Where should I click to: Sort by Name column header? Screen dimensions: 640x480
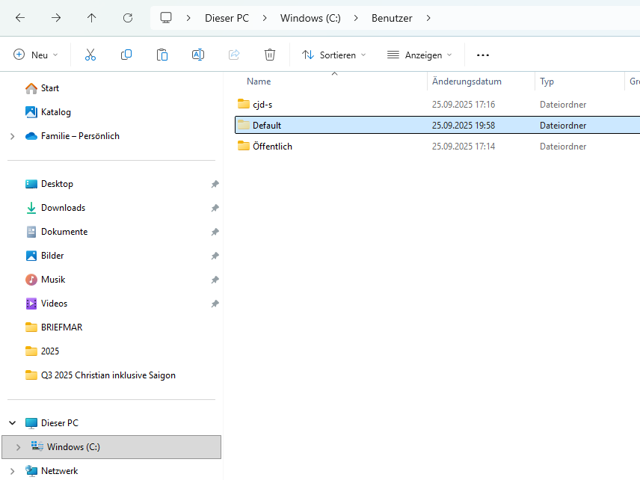coord(259,81)
